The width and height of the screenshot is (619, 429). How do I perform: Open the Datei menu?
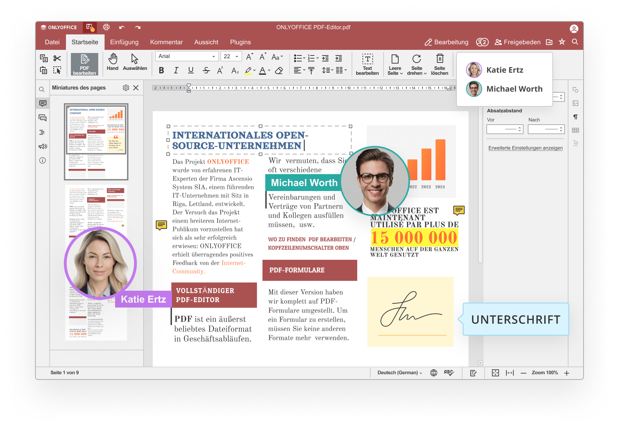[x=52, y=42]
